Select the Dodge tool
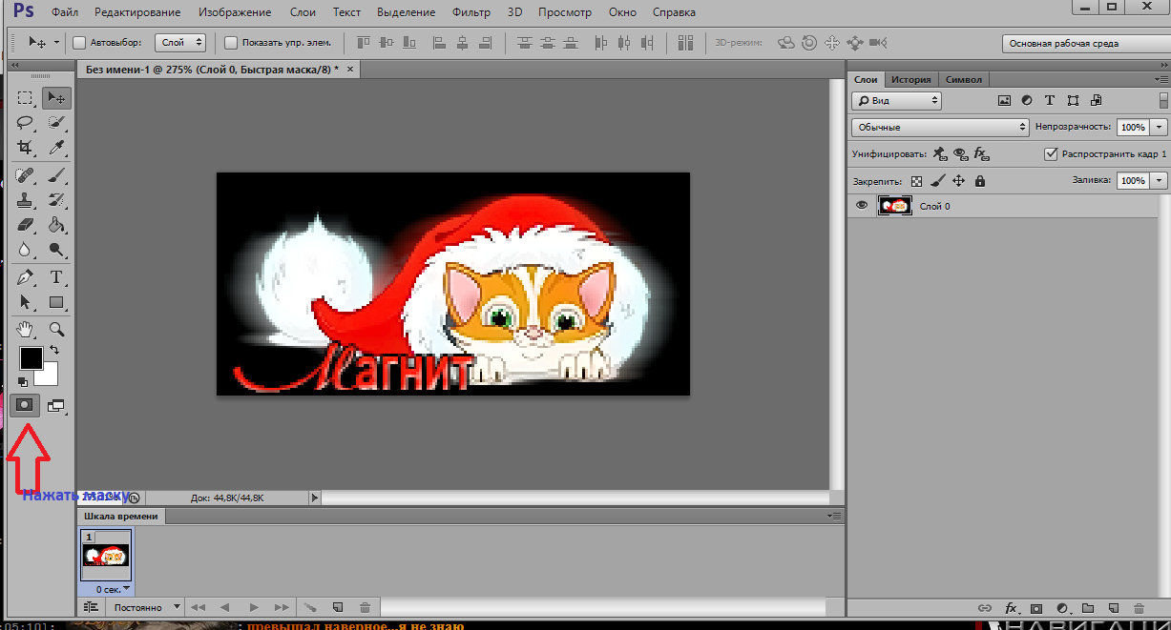Screen dimensions: 1171x630 [55, 250]
